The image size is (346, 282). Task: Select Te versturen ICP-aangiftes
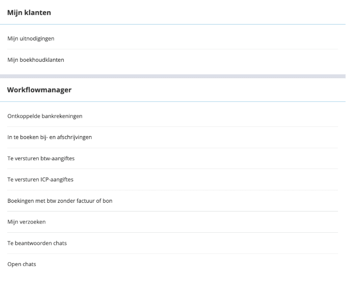pos(40,180)
